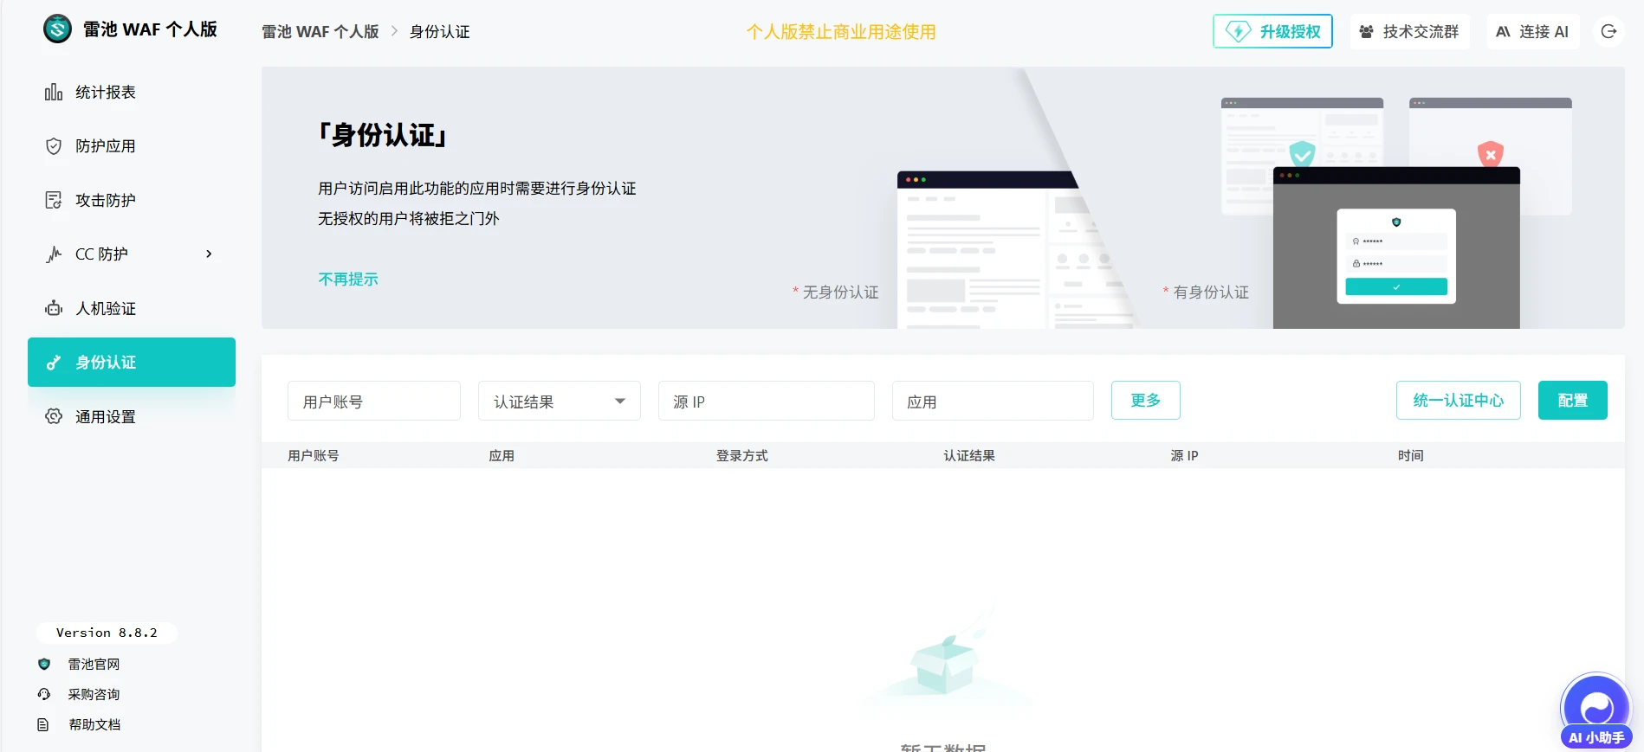This screenshot has height=752, width=1644.
Task: Open the 人机验证 sidebar page
Action: [132, 308]
